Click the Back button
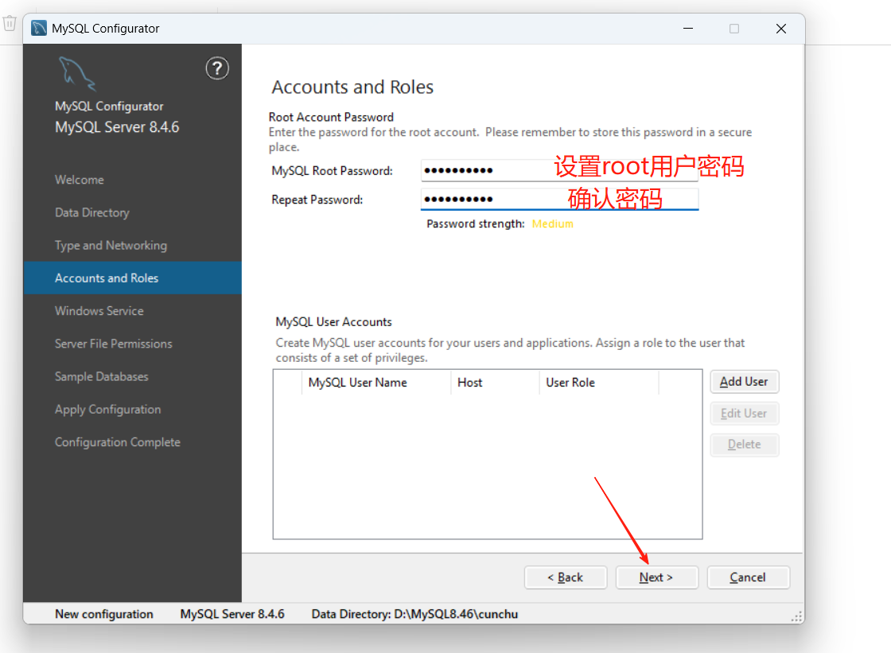Viewport: 891px width, 653px height. 566,577
